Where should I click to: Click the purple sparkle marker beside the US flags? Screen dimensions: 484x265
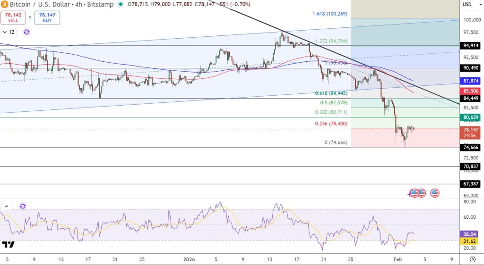click(x=410, y=193)
